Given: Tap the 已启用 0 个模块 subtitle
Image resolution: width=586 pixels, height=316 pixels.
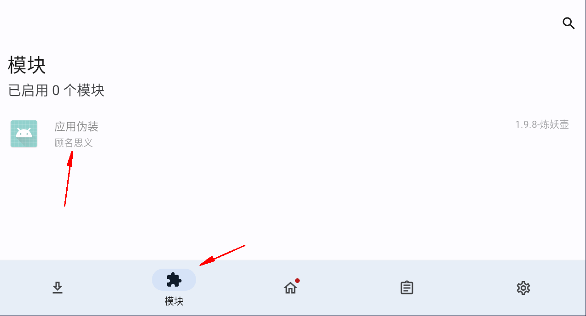Looking at the screenshot, I should [56, 90].
